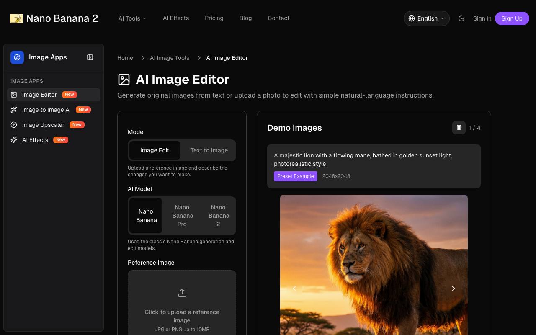Open the English language selector
Screen dimensions: 536x335
pyautogui.click(x=426, y=18)
